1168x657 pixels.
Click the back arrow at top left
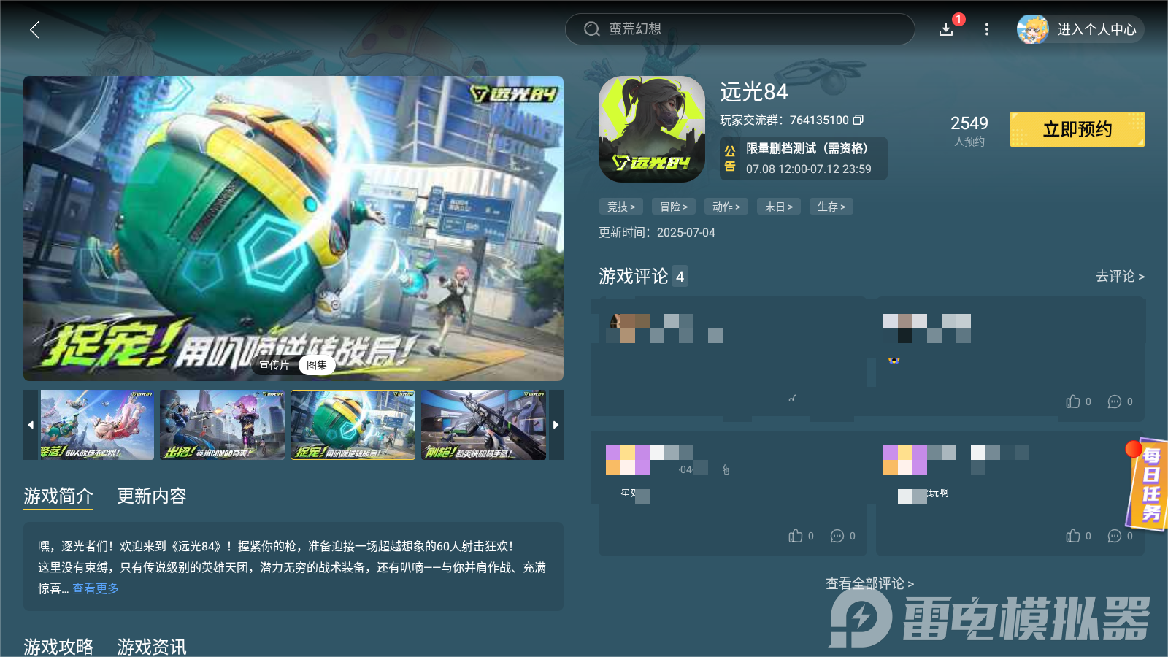coord(34,30)
